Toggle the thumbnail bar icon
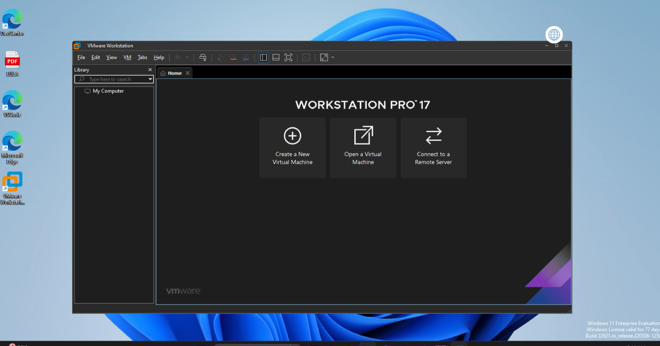The width and height of the screenshot is (660, 346). tap(276, 57)
